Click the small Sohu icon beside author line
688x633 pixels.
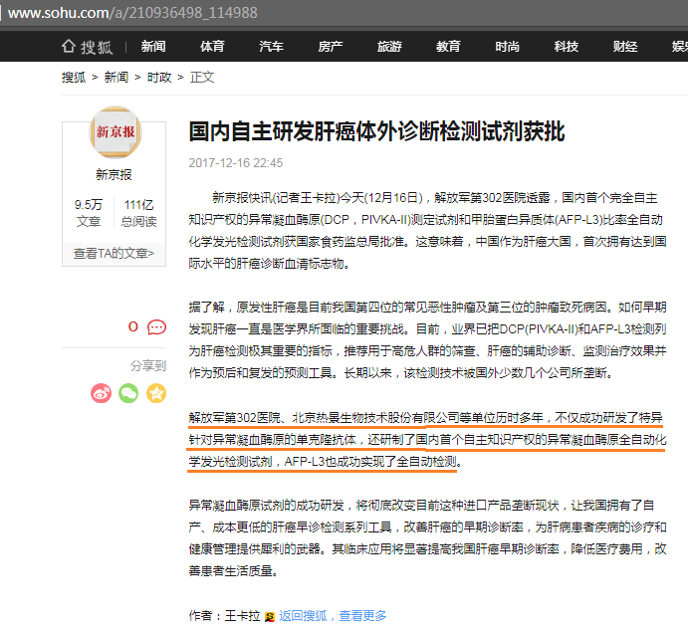click(x=270, y=617)
